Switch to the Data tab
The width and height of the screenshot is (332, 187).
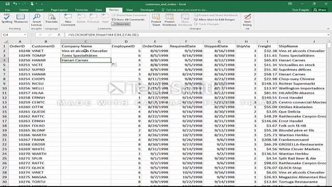click(x=99, y=10)
